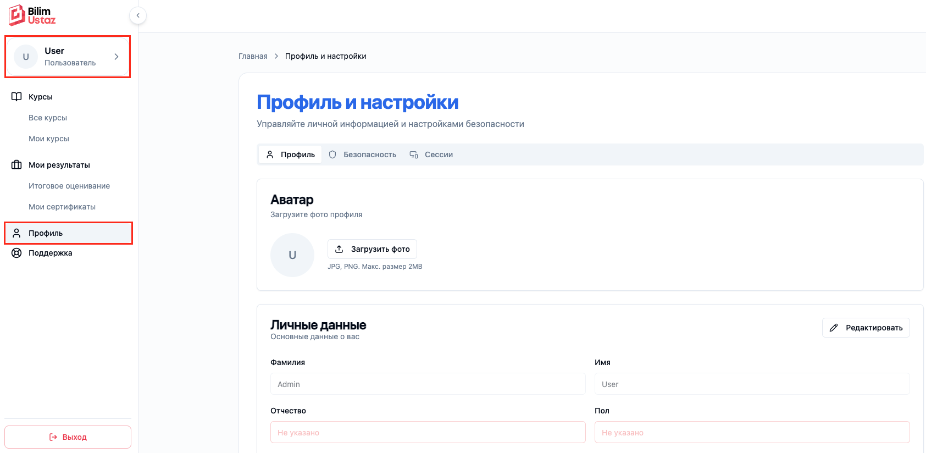Screen dimensions: 926x453
Task: Click the person icon beside Профиль in the sidebar
Action: (x=16, y=233)
